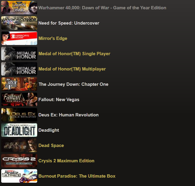This screenshot has height=186, width=195.
Task: Select 'Burnout Paradise: The Ultimate Box' title
Action: (x=77, y=176)
